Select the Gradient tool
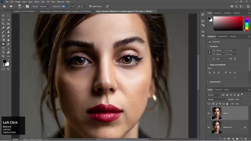The height and width of the screenshot is (141, 251). point(3,40)
